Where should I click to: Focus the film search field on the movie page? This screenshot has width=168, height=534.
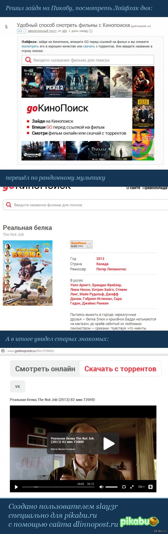[85, 205]
